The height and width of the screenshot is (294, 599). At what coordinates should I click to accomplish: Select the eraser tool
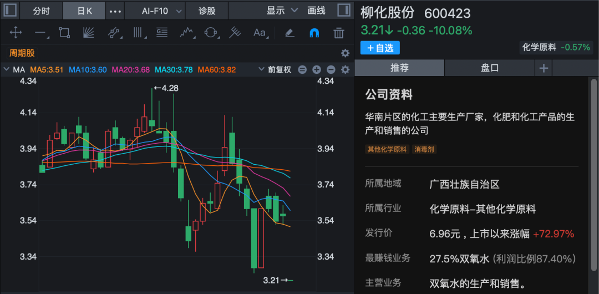289,33
